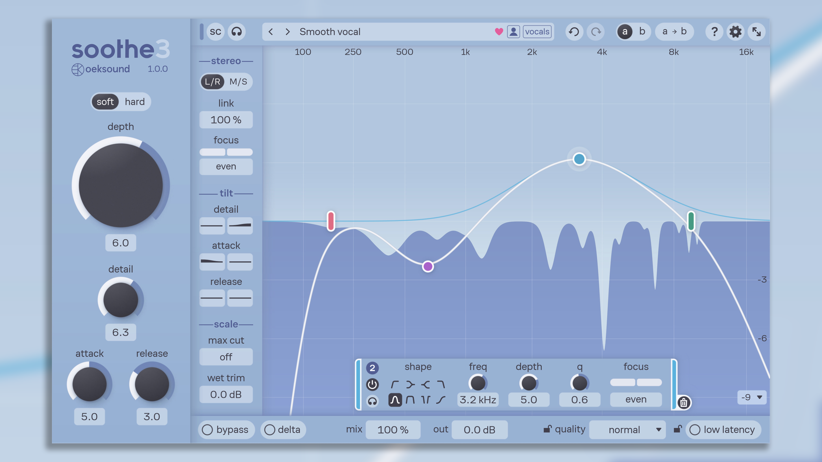
Task: Click the left tilt detail box
Action: [212, 226]
